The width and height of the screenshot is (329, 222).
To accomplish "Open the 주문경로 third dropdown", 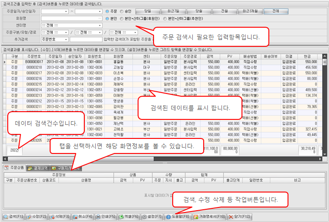I will pyautogui.click(x=135, y=32).
